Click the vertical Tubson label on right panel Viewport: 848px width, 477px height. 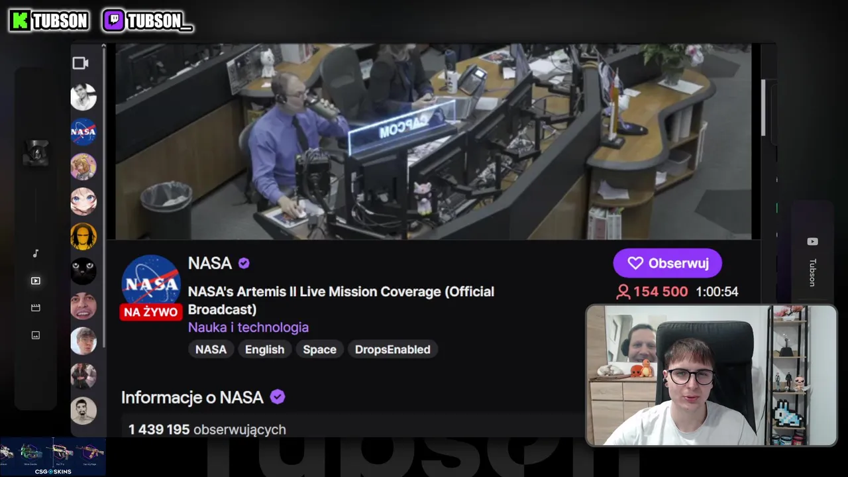[x=812, y=273]
